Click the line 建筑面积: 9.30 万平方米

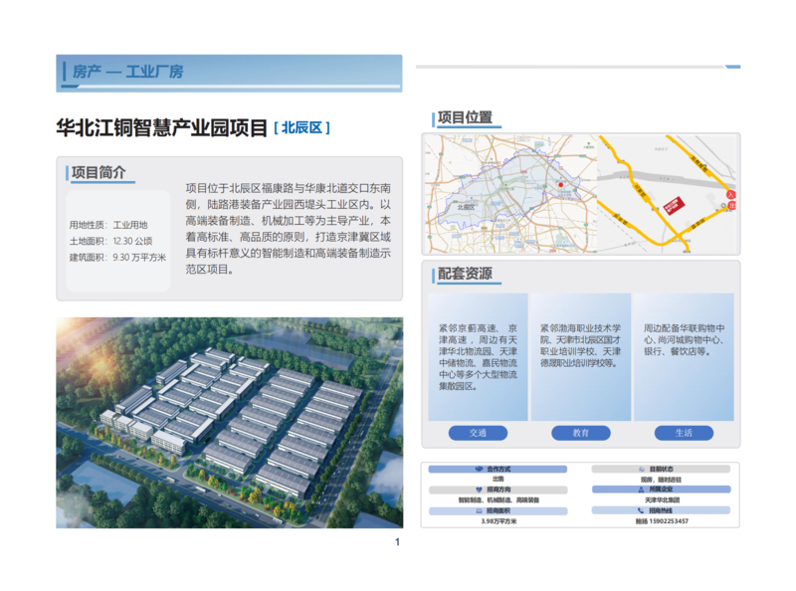coord(117,258)
